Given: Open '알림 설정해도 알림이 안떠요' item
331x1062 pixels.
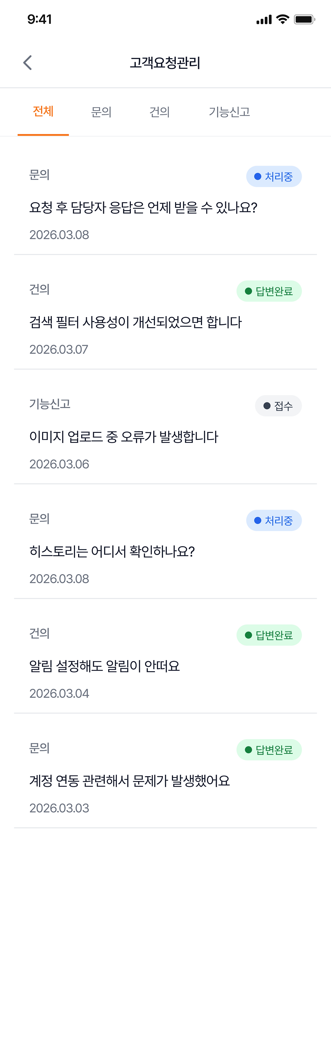Looking at the screenshot, I should [x=104, y=666].
